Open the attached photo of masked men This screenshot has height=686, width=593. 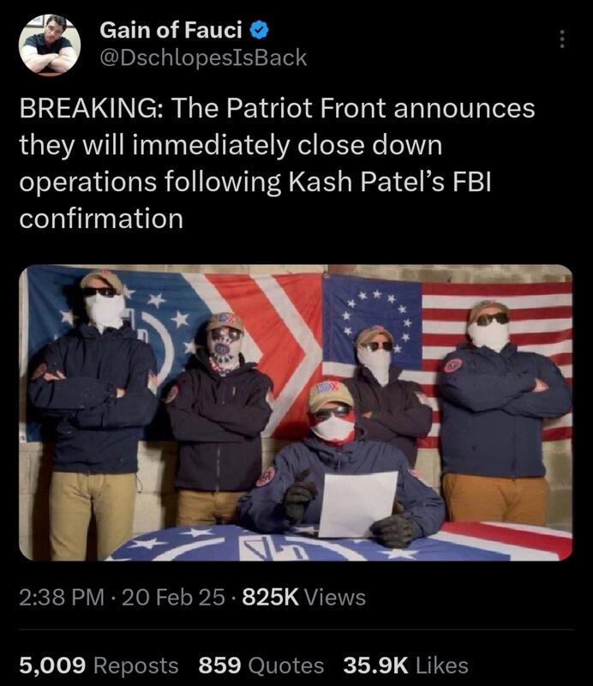click(296, 412)
